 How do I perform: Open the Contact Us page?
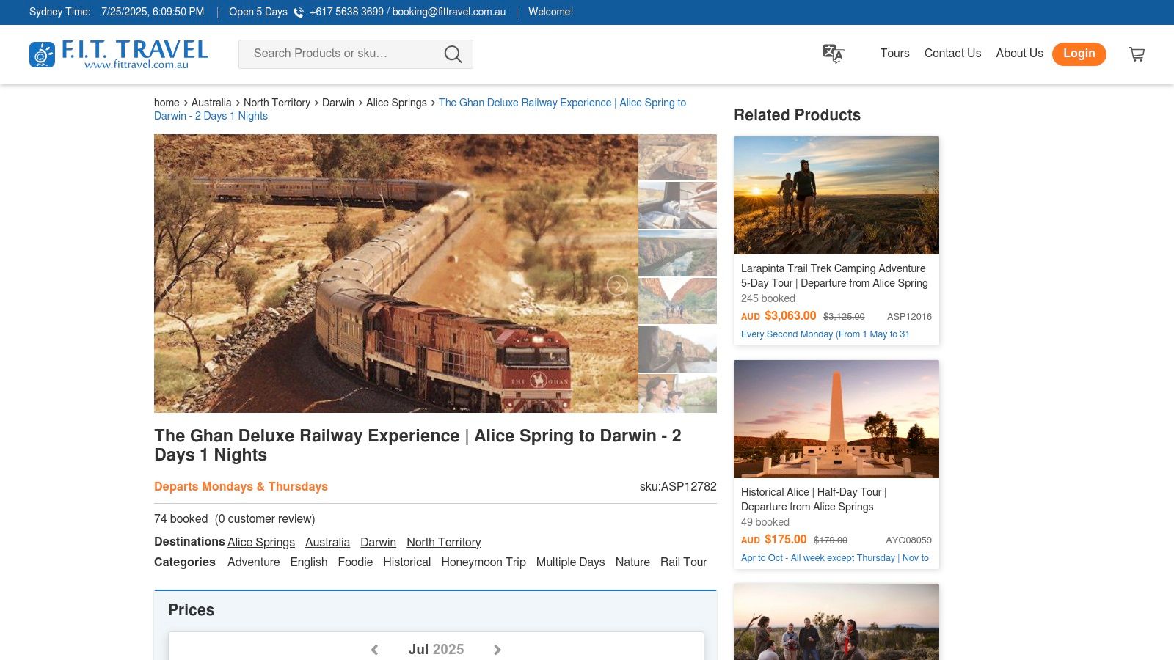(x=952, y=54)
